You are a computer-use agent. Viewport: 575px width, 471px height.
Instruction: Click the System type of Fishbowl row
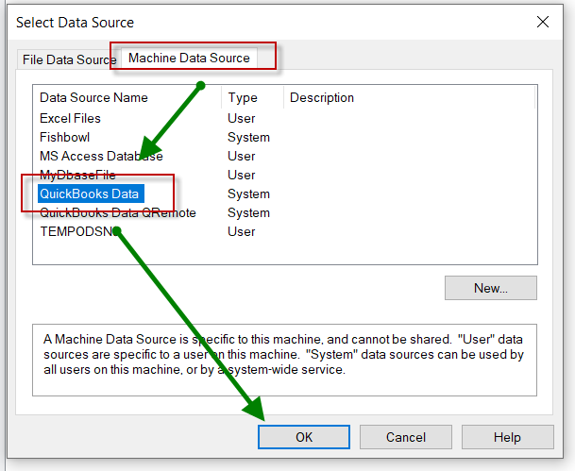248,137
